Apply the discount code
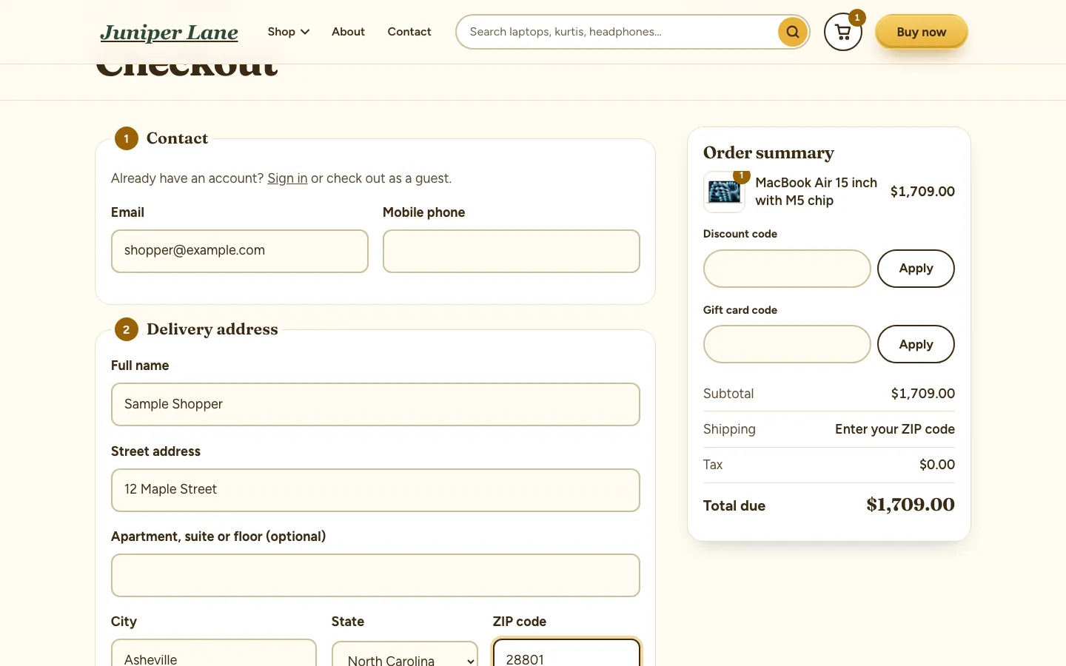This screenshot has height=666, width=1066. pos(916,269)
